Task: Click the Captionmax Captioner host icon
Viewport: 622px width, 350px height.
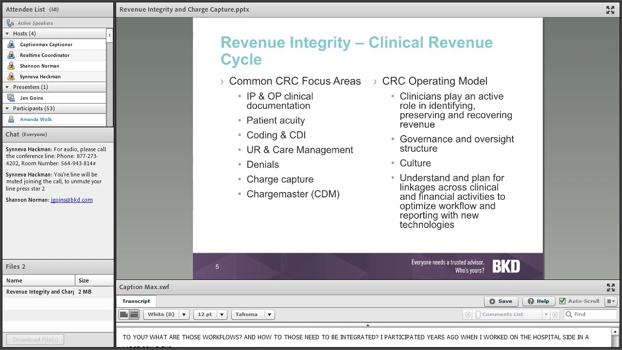Action: pos(11,44)
